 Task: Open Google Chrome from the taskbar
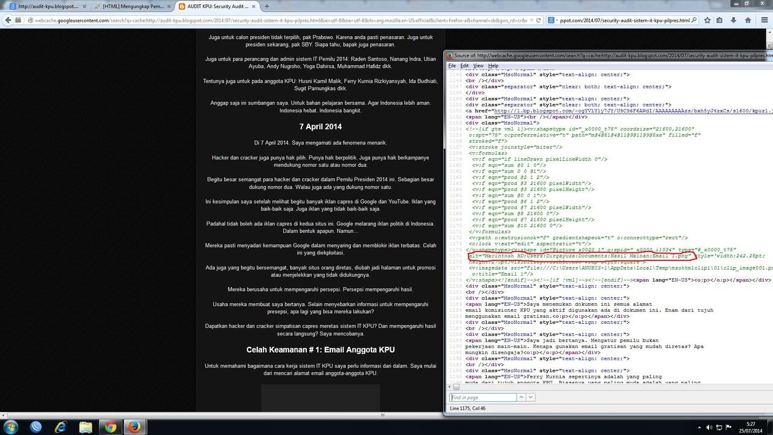110,427
